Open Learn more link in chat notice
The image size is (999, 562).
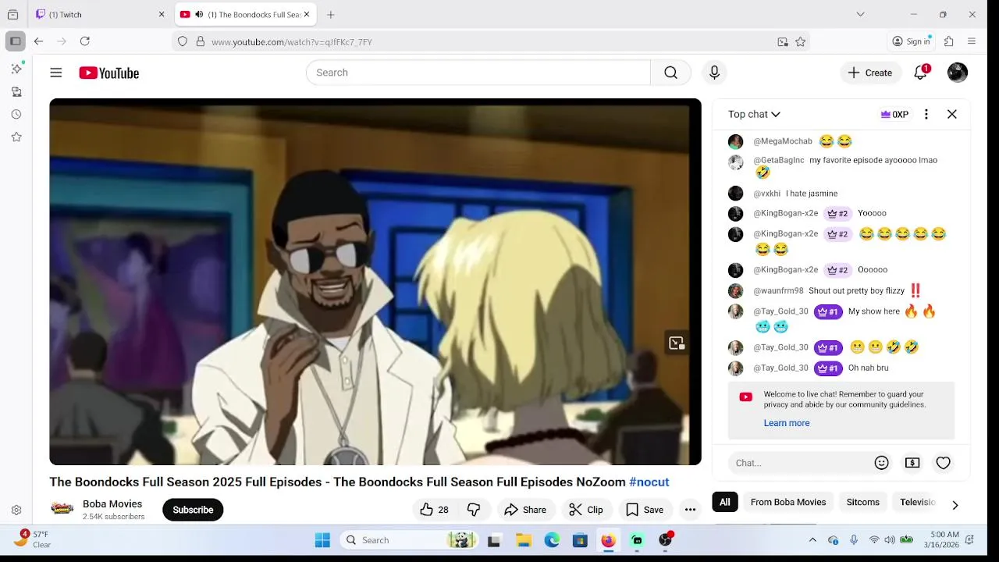click(787, 423)
